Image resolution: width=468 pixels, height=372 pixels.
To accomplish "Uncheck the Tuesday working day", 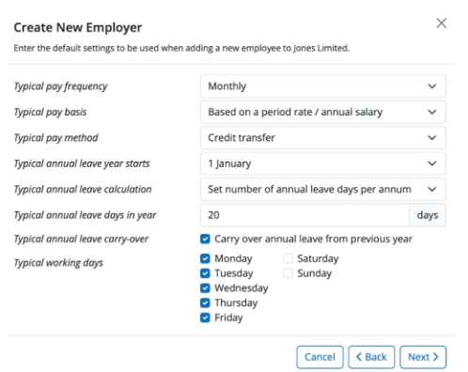I will (x=205, y=273).
